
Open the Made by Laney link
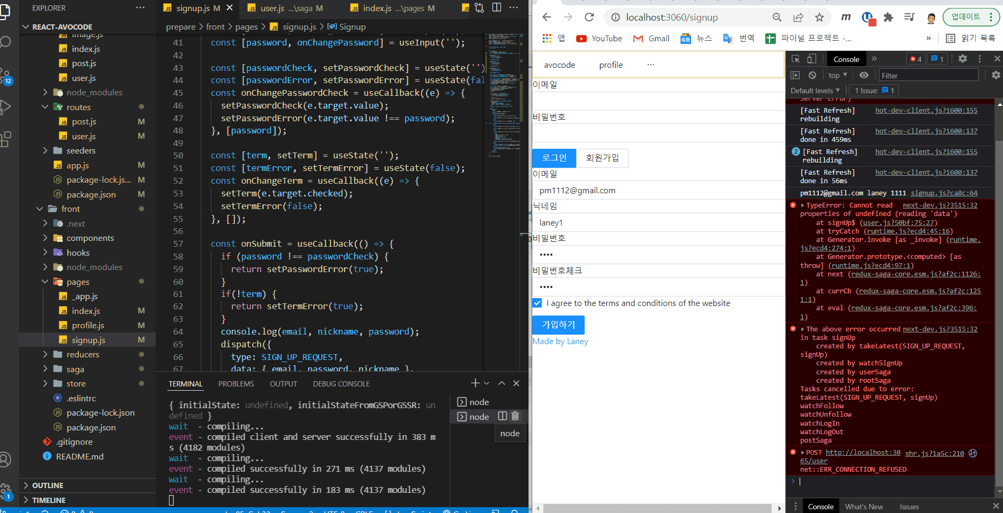click(x=560, y=341)
